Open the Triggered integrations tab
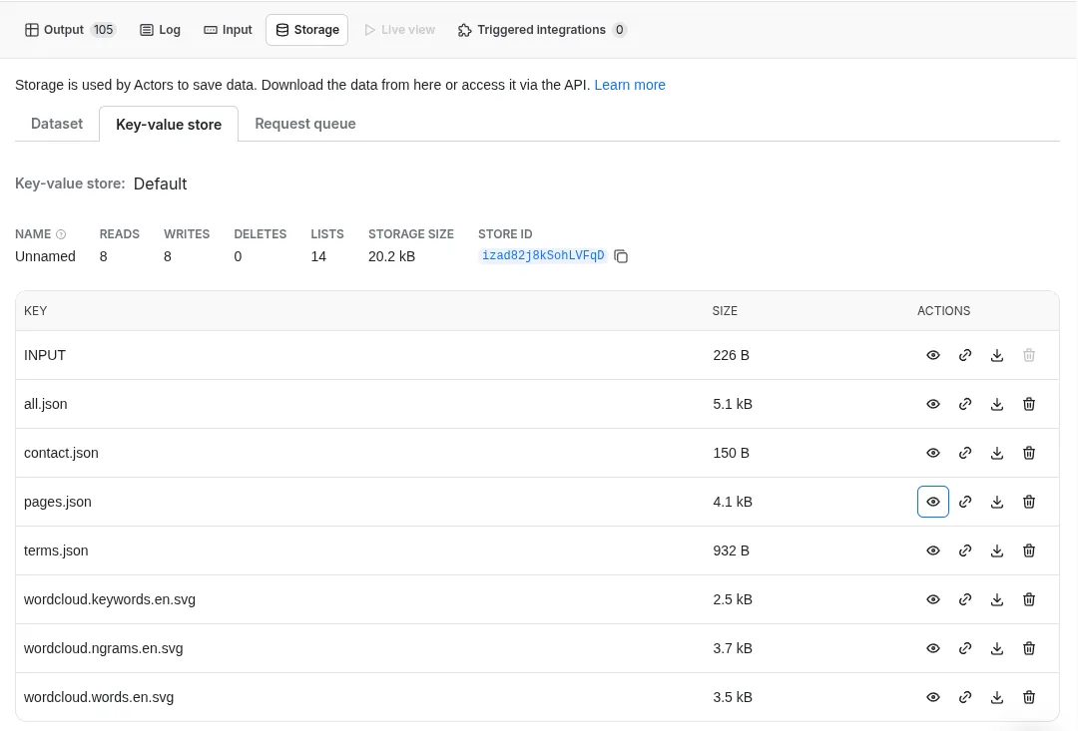1078x731 pixels. 541,30
